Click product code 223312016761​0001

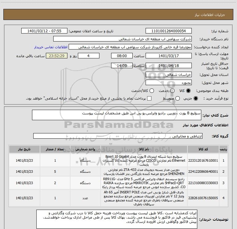point(203,160)
